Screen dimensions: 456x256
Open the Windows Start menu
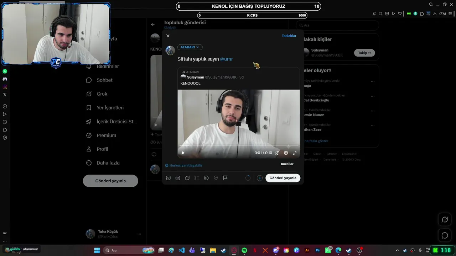click(97, 250)
